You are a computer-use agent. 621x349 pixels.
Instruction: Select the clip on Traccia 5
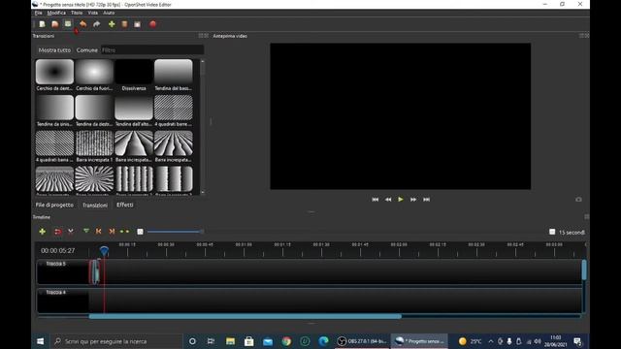pos(95,271)
